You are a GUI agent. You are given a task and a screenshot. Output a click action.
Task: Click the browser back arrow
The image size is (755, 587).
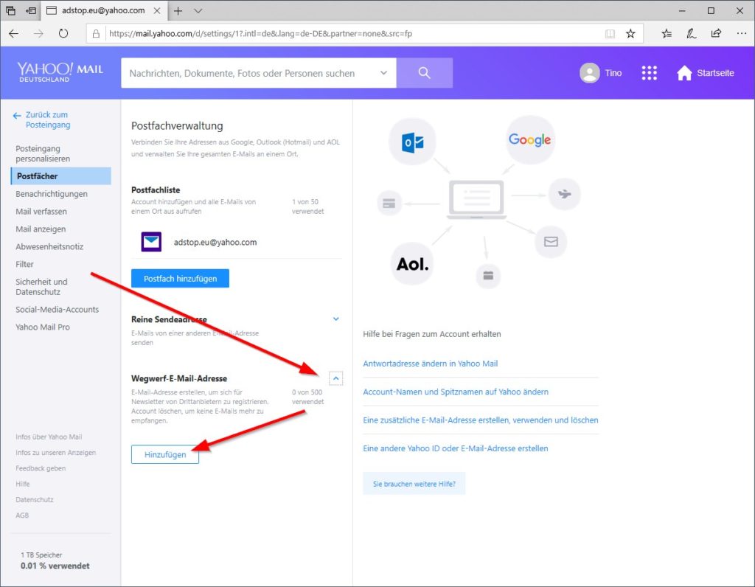click(x=14, y=33)
